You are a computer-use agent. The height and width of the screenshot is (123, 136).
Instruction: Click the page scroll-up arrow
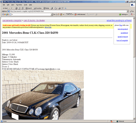coord(134,18)
